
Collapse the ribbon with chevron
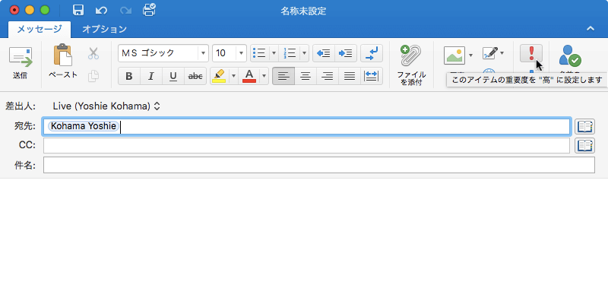(591, 28)
